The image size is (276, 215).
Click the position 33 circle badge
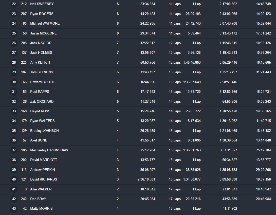coord(14,111)
